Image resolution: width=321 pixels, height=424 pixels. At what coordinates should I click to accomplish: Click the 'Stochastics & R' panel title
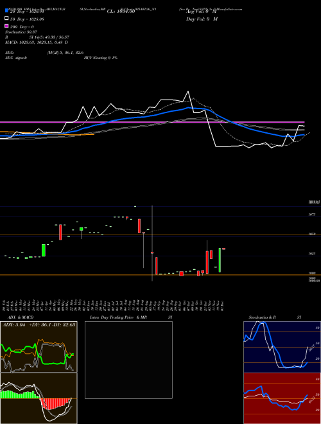point(262,317)
